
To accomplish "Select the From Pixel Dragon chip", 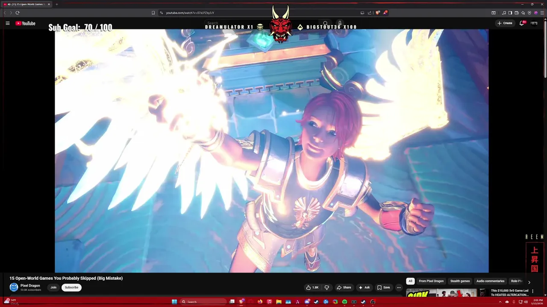I will point(431,281).
